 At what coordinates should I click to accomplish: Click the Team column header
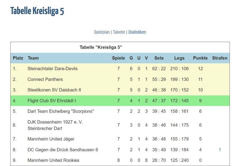(33, 58)
